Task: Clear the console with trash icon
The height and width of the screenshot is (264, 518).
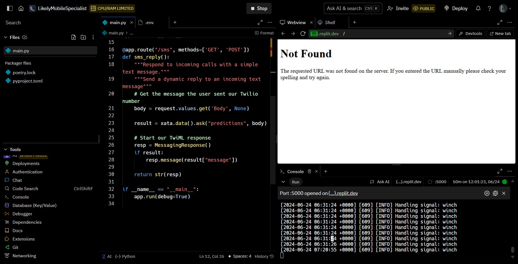Action: 309,171
